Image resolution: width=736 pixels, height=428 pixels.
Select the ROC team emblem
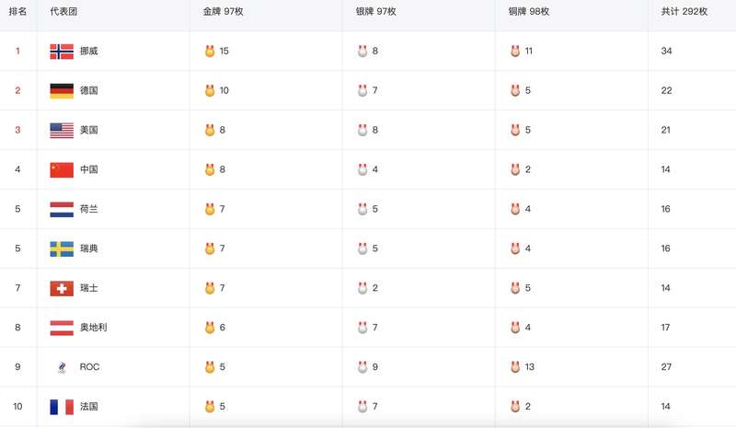point(62,367)
